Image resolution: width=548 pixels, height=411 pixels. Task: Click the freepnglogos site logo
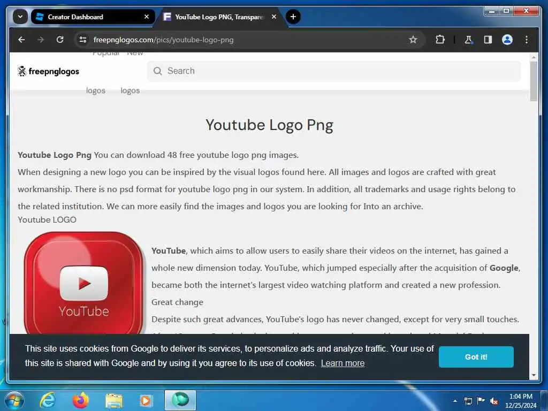48,71
